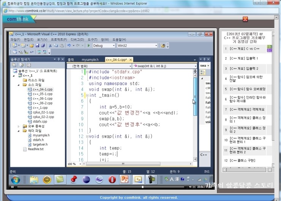Collapse the 소스 파일 folder
Screen dimensions: 281x201
(19, 85)
